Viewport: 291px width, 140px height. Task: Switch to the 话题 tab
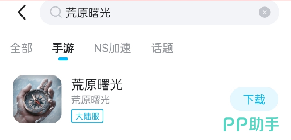click(x=162, y=48)
